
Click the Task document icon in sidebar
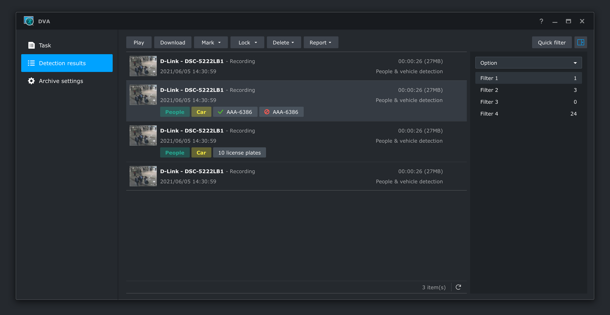(31, 45)
